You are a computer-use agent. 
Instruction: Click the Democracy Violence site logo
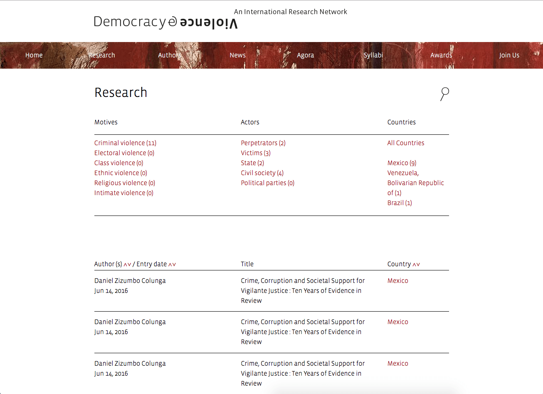166,22
